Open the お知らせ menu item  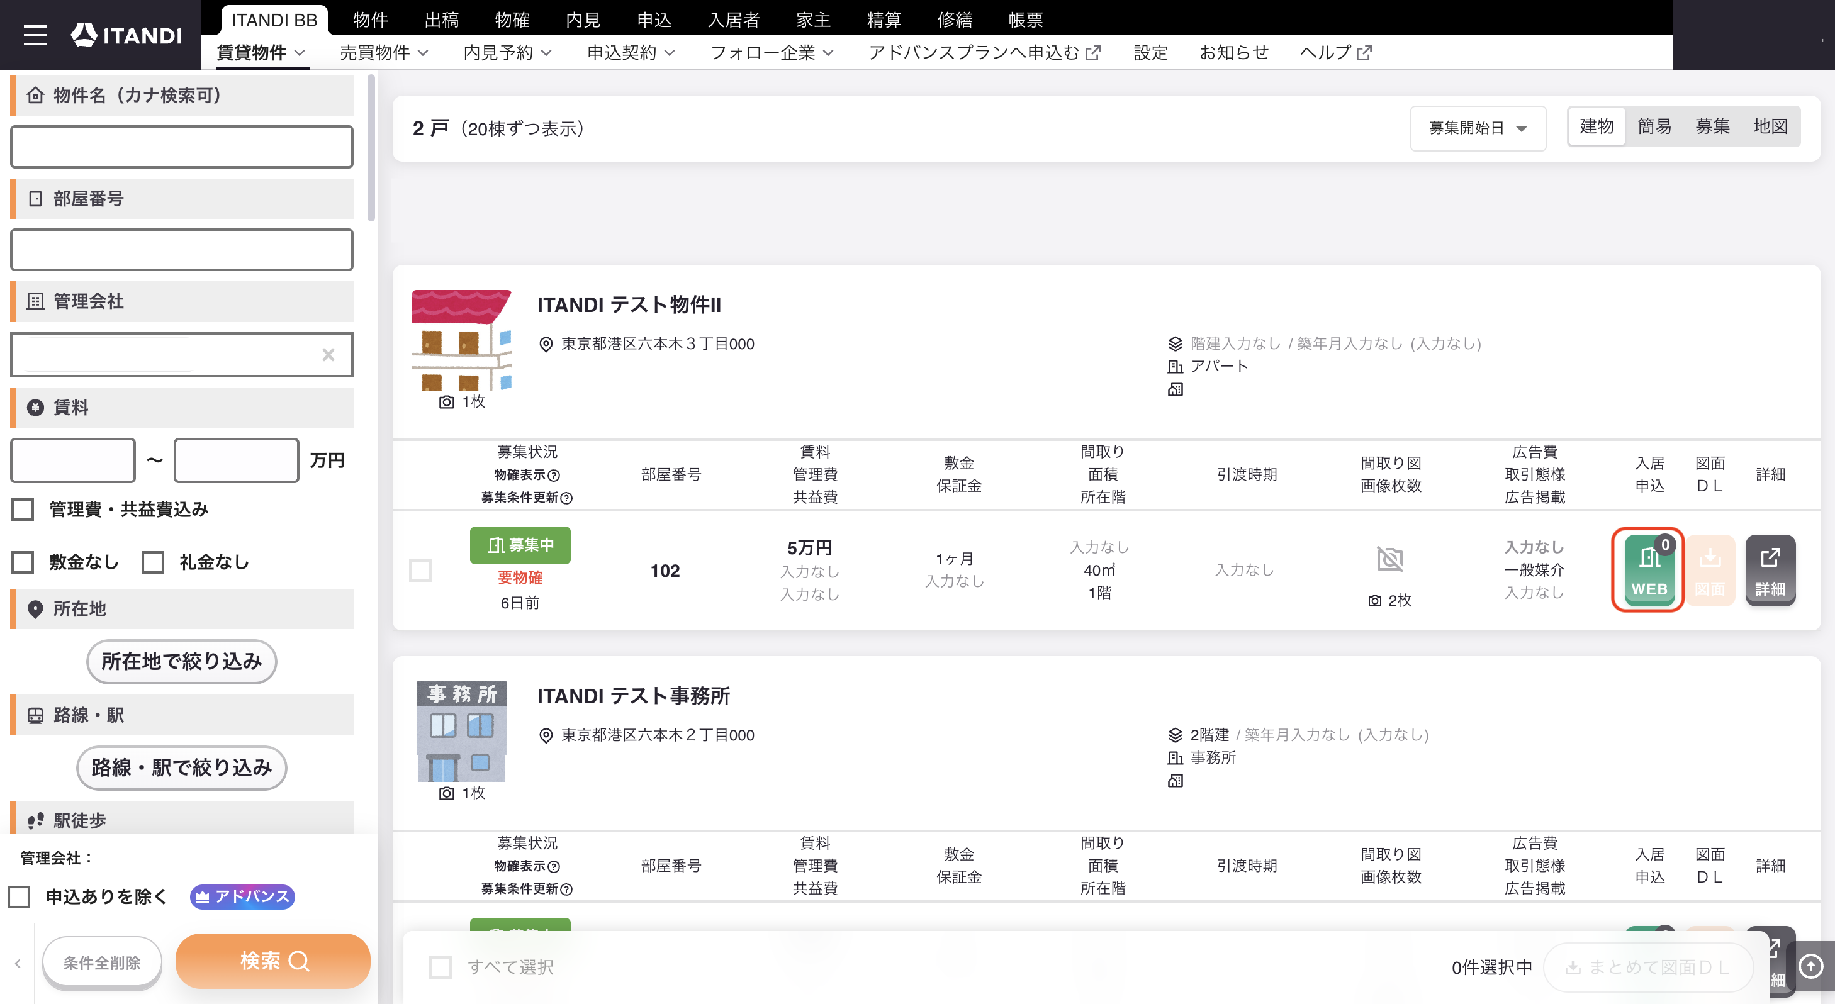[x=1234, y=53]
